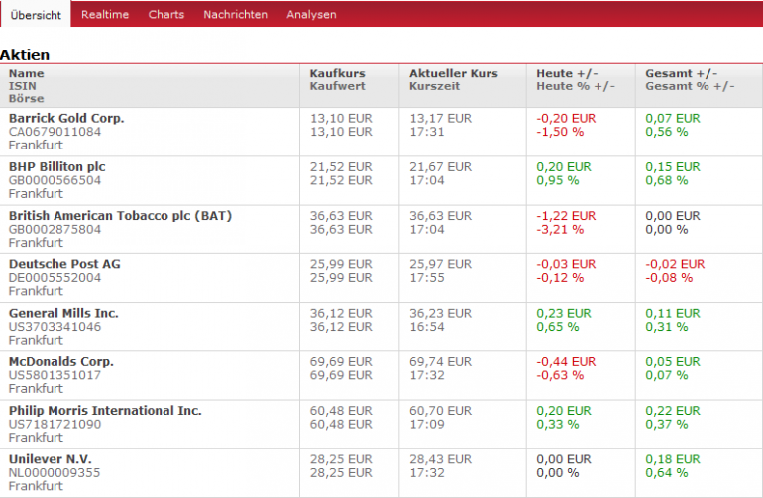Click McDonalds current price 69,74 EUR
The width and height of the screenshot is (763, 498).
click(x=440, y=361)
